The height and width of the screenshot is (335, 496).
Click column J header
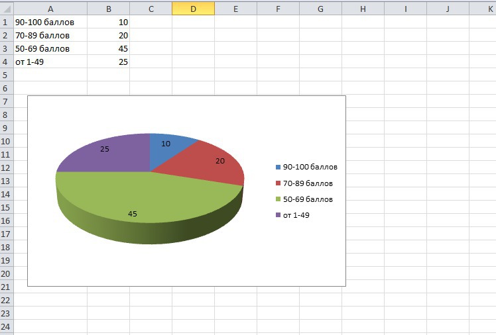[448, 9]
